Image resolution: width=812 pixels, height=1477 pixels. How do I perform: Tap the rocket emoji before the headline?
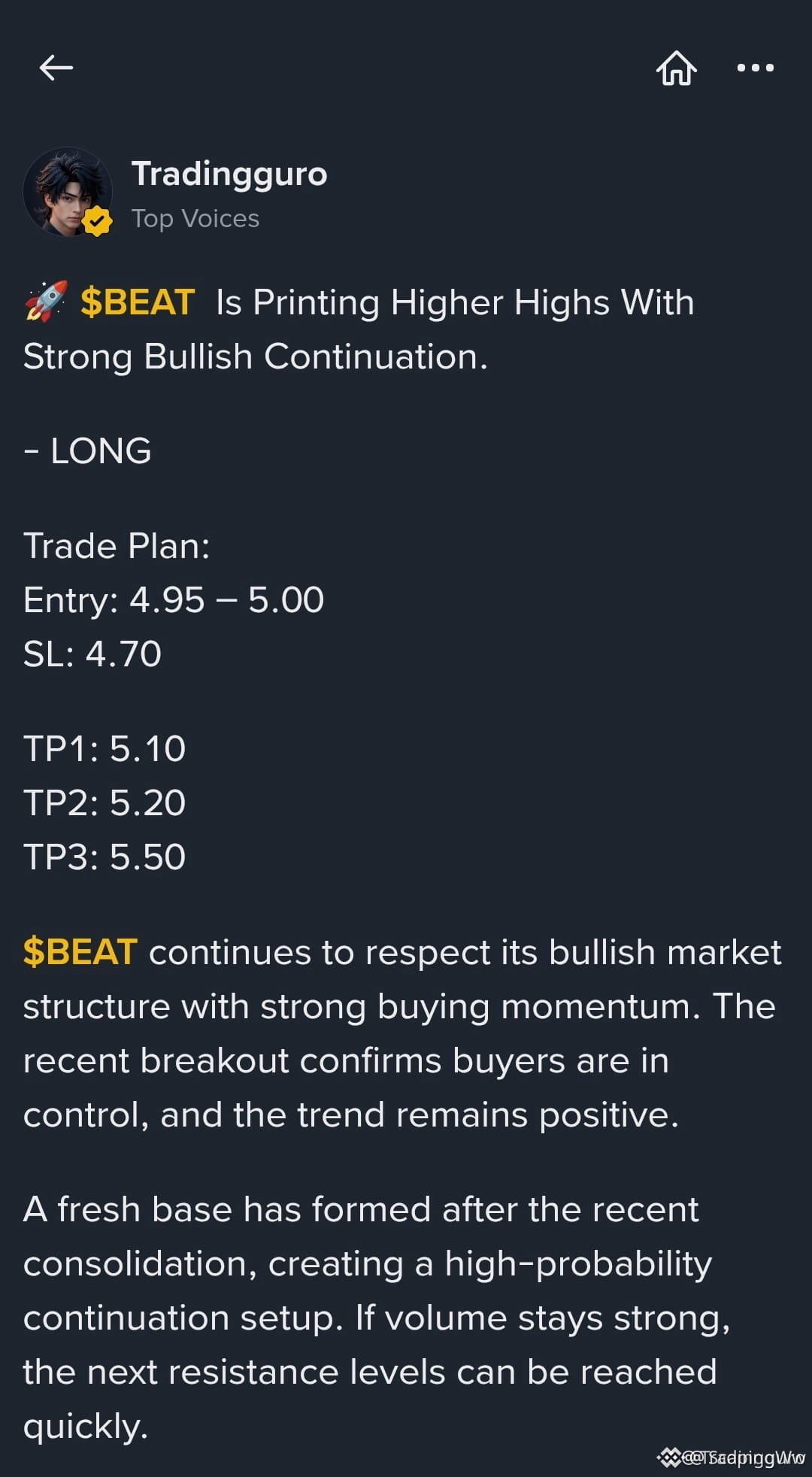click(x=46, y=302)
